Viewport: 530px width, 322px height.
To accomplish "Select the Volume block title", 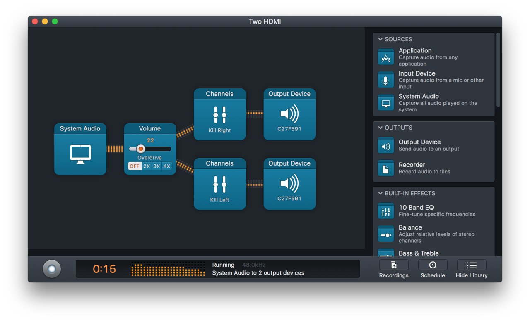I will 150,128.
